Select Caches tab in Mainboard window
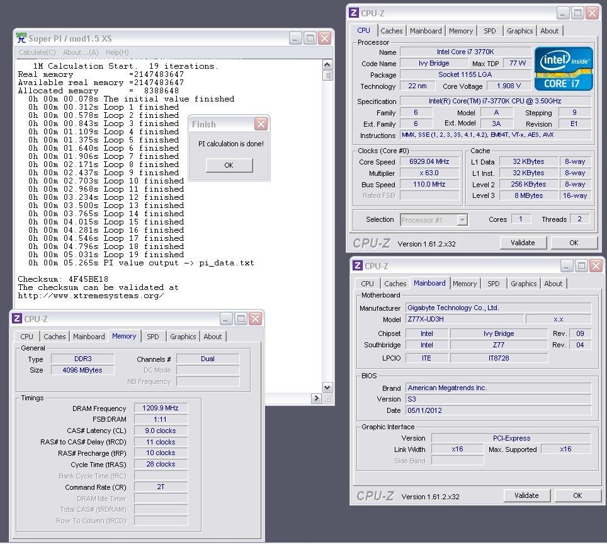The height and width of the screenshot is (544, 607). (395, 284)
